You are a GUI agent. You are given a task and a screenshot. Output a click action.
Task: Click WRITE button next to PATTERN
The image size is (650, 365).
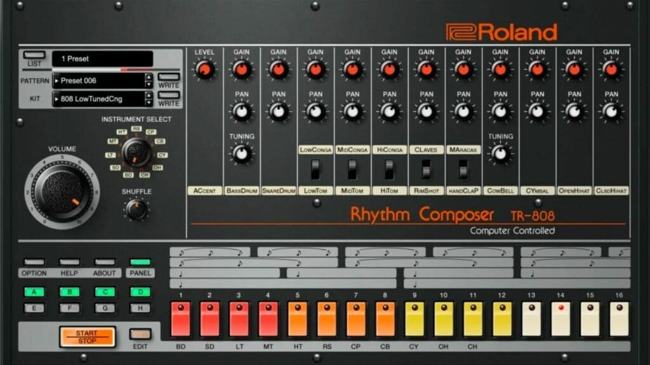pyautogui.click(x=169, y=77)
